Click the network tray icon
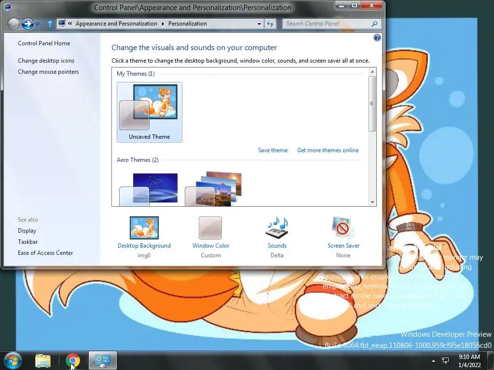 445,360
